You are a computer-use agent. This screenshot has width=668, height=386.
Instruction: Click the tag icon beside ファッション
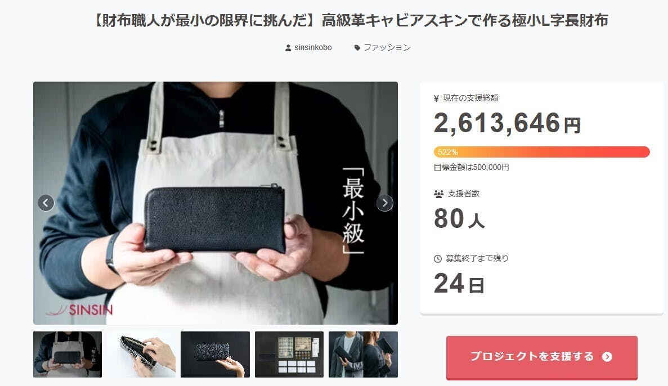[357, 48]
